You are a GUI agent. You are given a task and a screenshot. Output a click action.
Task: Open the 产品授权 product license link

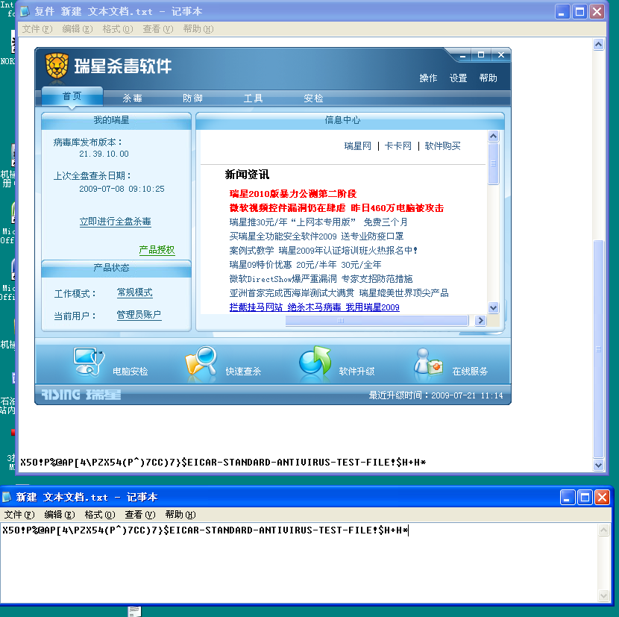(x=157, y=250)
